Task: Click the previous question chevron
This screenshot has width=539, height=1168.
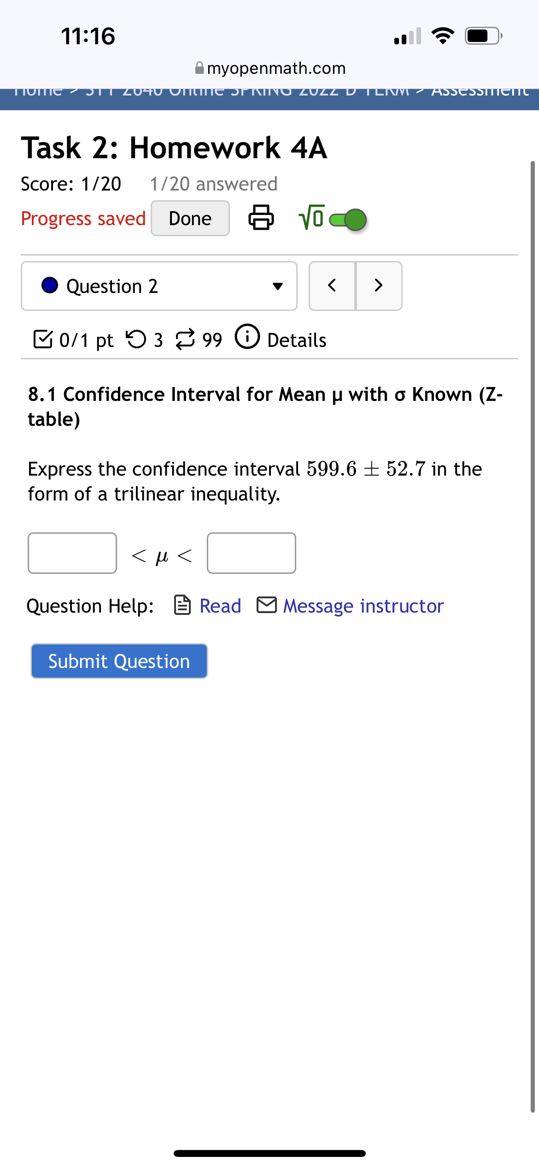Action: pos(332,286)
